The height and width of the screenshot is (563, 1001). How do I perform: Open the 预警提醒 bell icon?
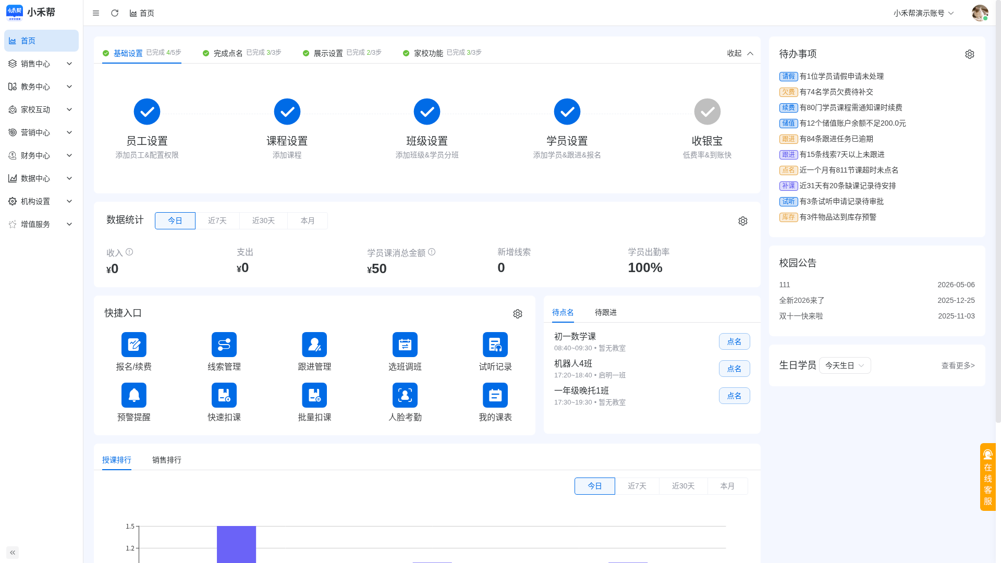[134, 395]
